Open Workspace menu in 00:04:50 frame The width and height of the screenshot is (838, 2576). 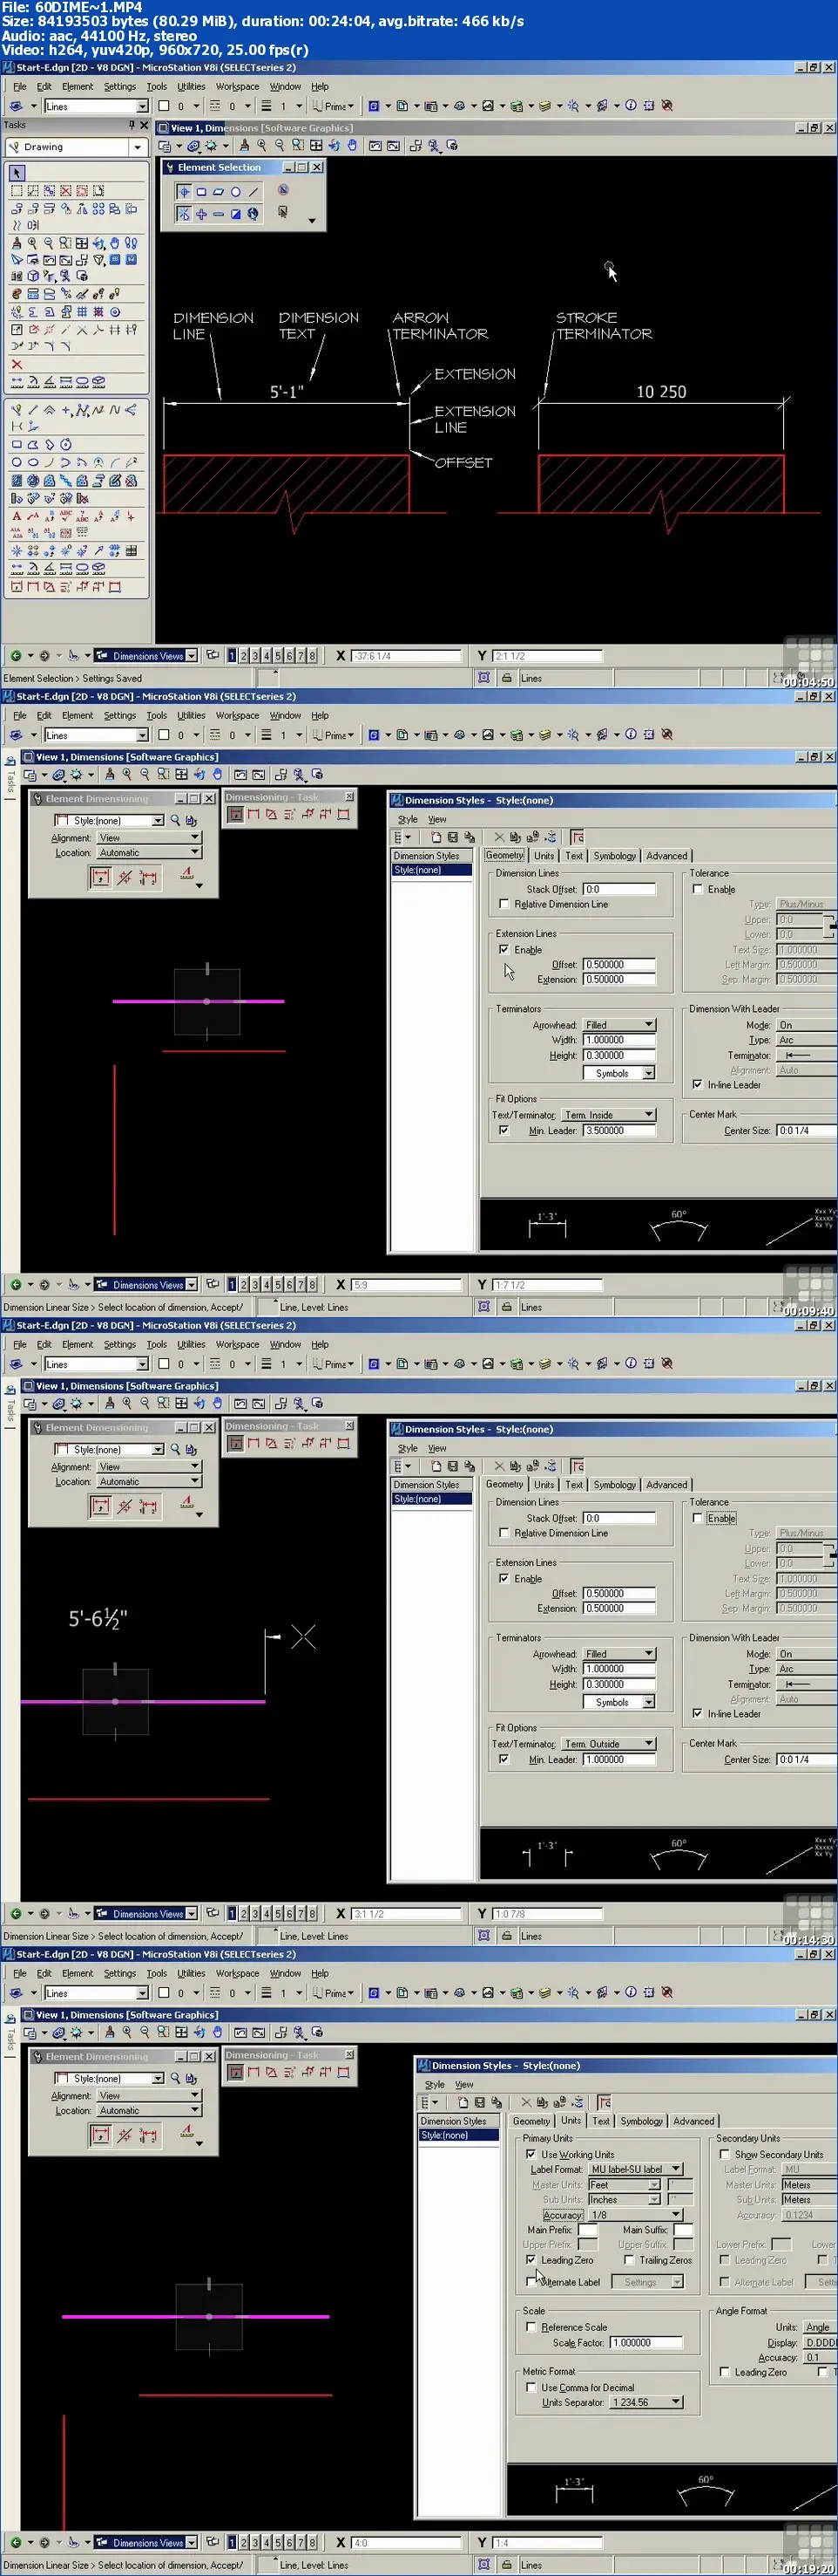click(238, 87)
